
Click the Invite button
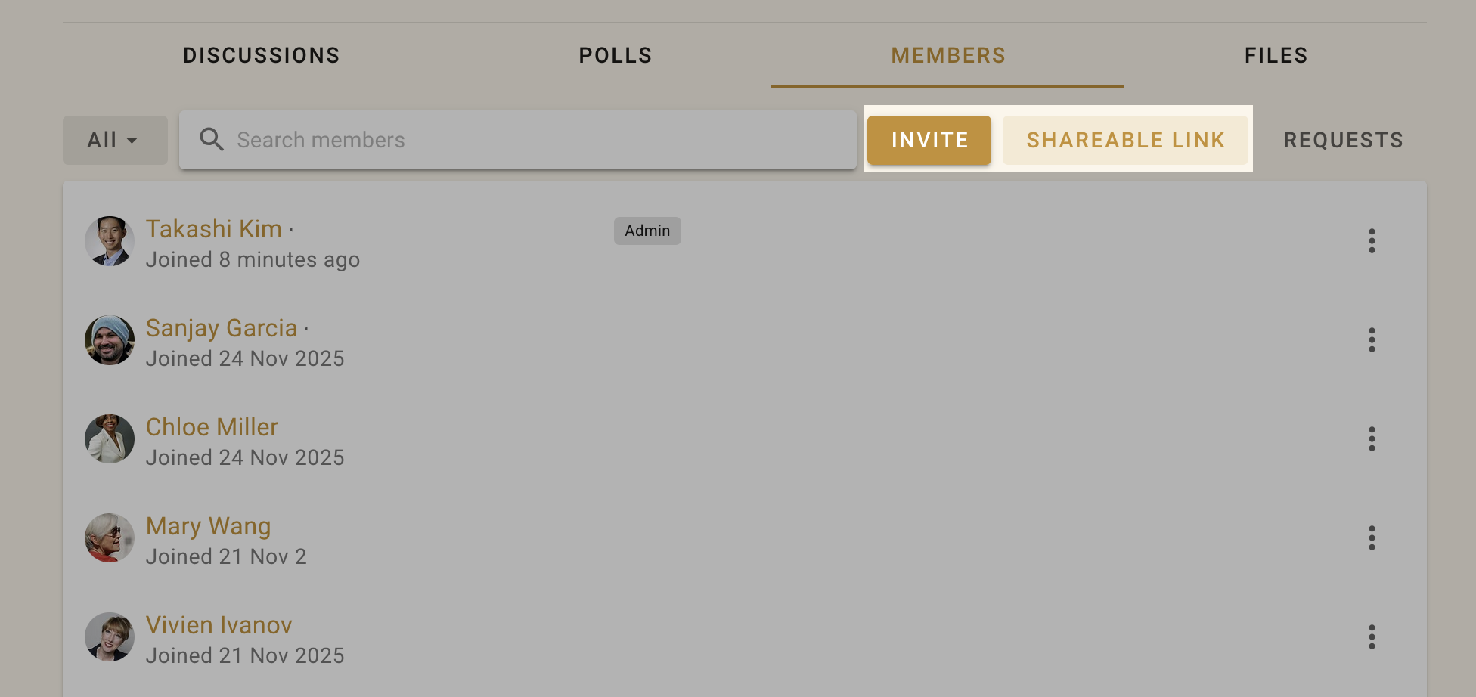click(929, 140)
